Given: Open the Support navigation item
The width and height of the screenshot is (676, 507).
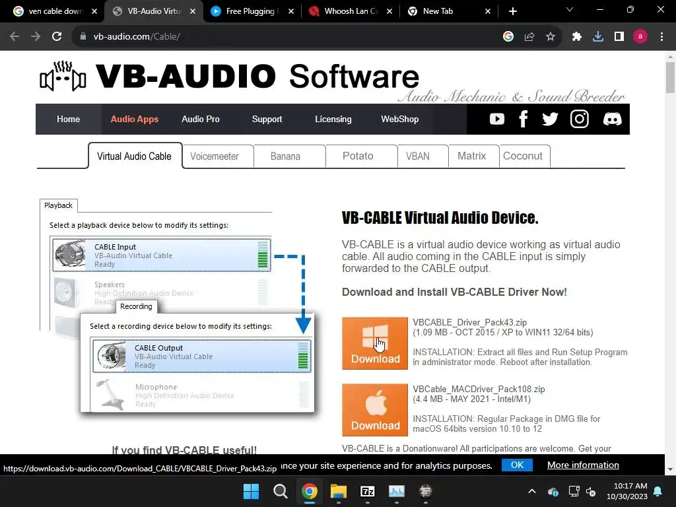Looking at the screenshot, I should click(x=267, y=119).
